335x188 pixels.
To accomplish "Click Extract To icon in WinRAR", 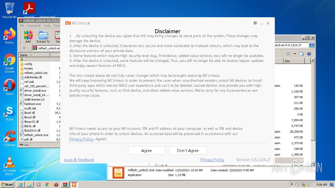I will [43, 37].
